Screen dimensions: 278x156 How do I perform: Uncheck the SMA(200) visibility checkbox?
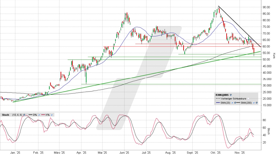254,103
